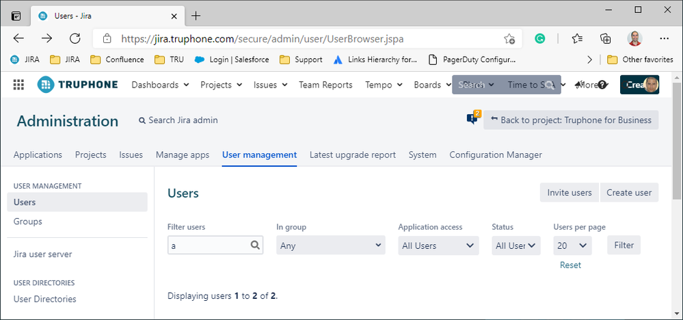Click the lock icon in the address bar
The width and height of the screenshot is (683, 320).
[107, 39]
